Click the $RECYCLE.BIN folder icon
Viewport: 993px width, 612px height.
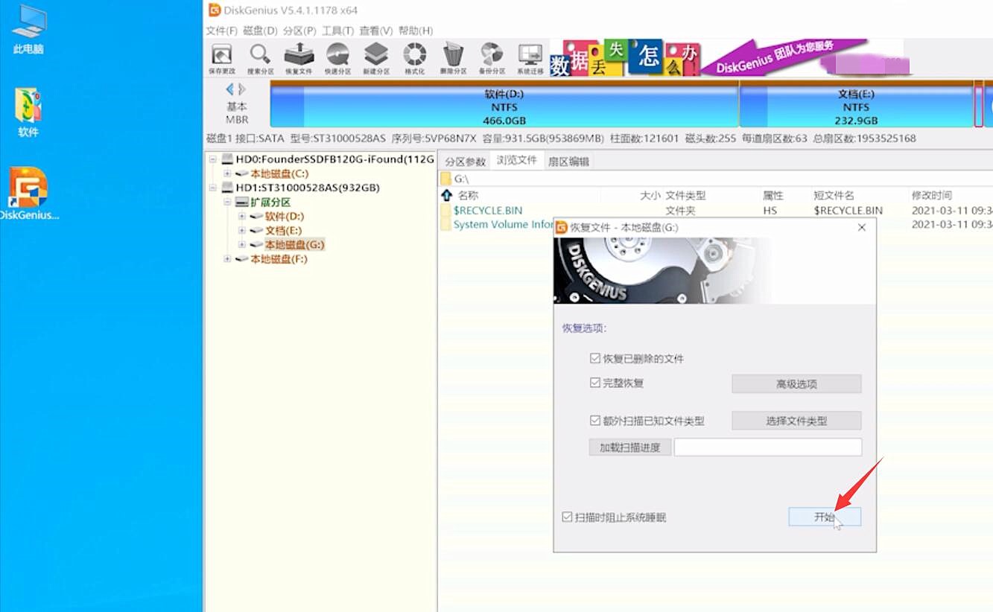point(446,211)
